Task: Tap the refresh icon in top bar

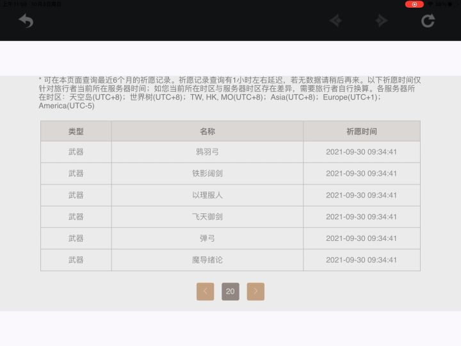Action: [428, 21]
